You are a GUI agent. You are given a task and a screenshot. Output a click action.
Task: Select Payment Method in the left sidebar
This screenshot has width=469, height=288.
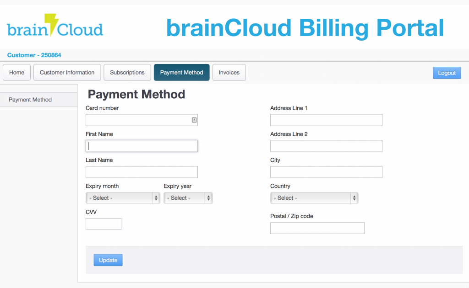point(38,100)
